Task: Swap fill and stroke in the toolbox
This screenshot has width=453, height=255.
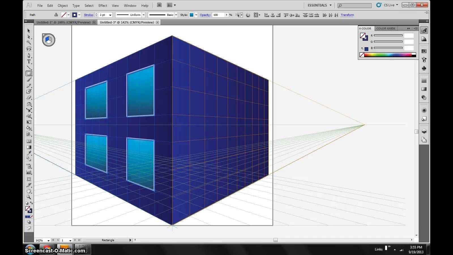Action: point(31,203)
